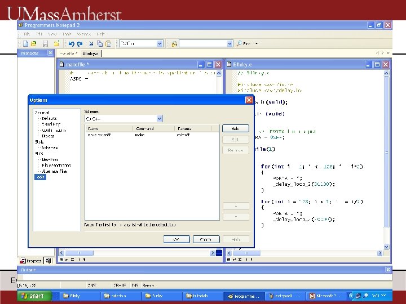The width and height of the screenshot is (406, 304).
Task: Click Cancel in the Options dialog
Action: click(206, 239)
